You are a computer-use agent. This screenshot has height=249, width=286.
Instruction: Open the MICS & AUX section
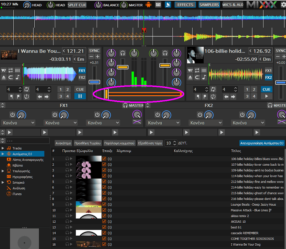pos(233,5)
